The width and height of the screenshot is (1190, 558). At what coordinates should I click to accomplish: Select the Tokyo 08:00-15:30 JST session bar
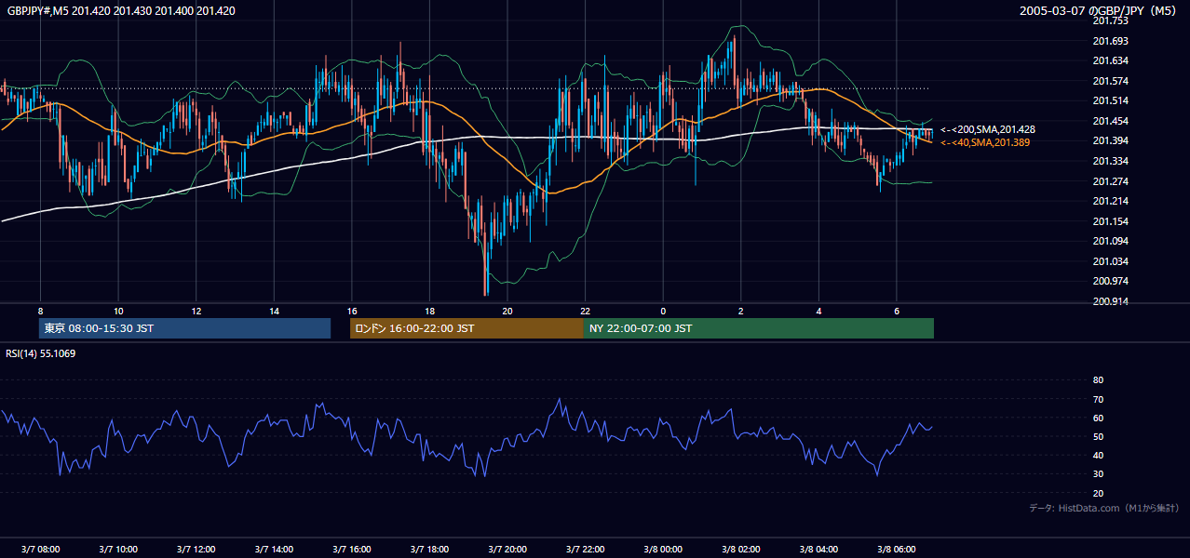click(184, 328)
